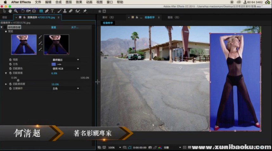The height and width of the screenshot is (151, 272).
Task: Toggle stopwatch for 主色 property
Action: 10,64
